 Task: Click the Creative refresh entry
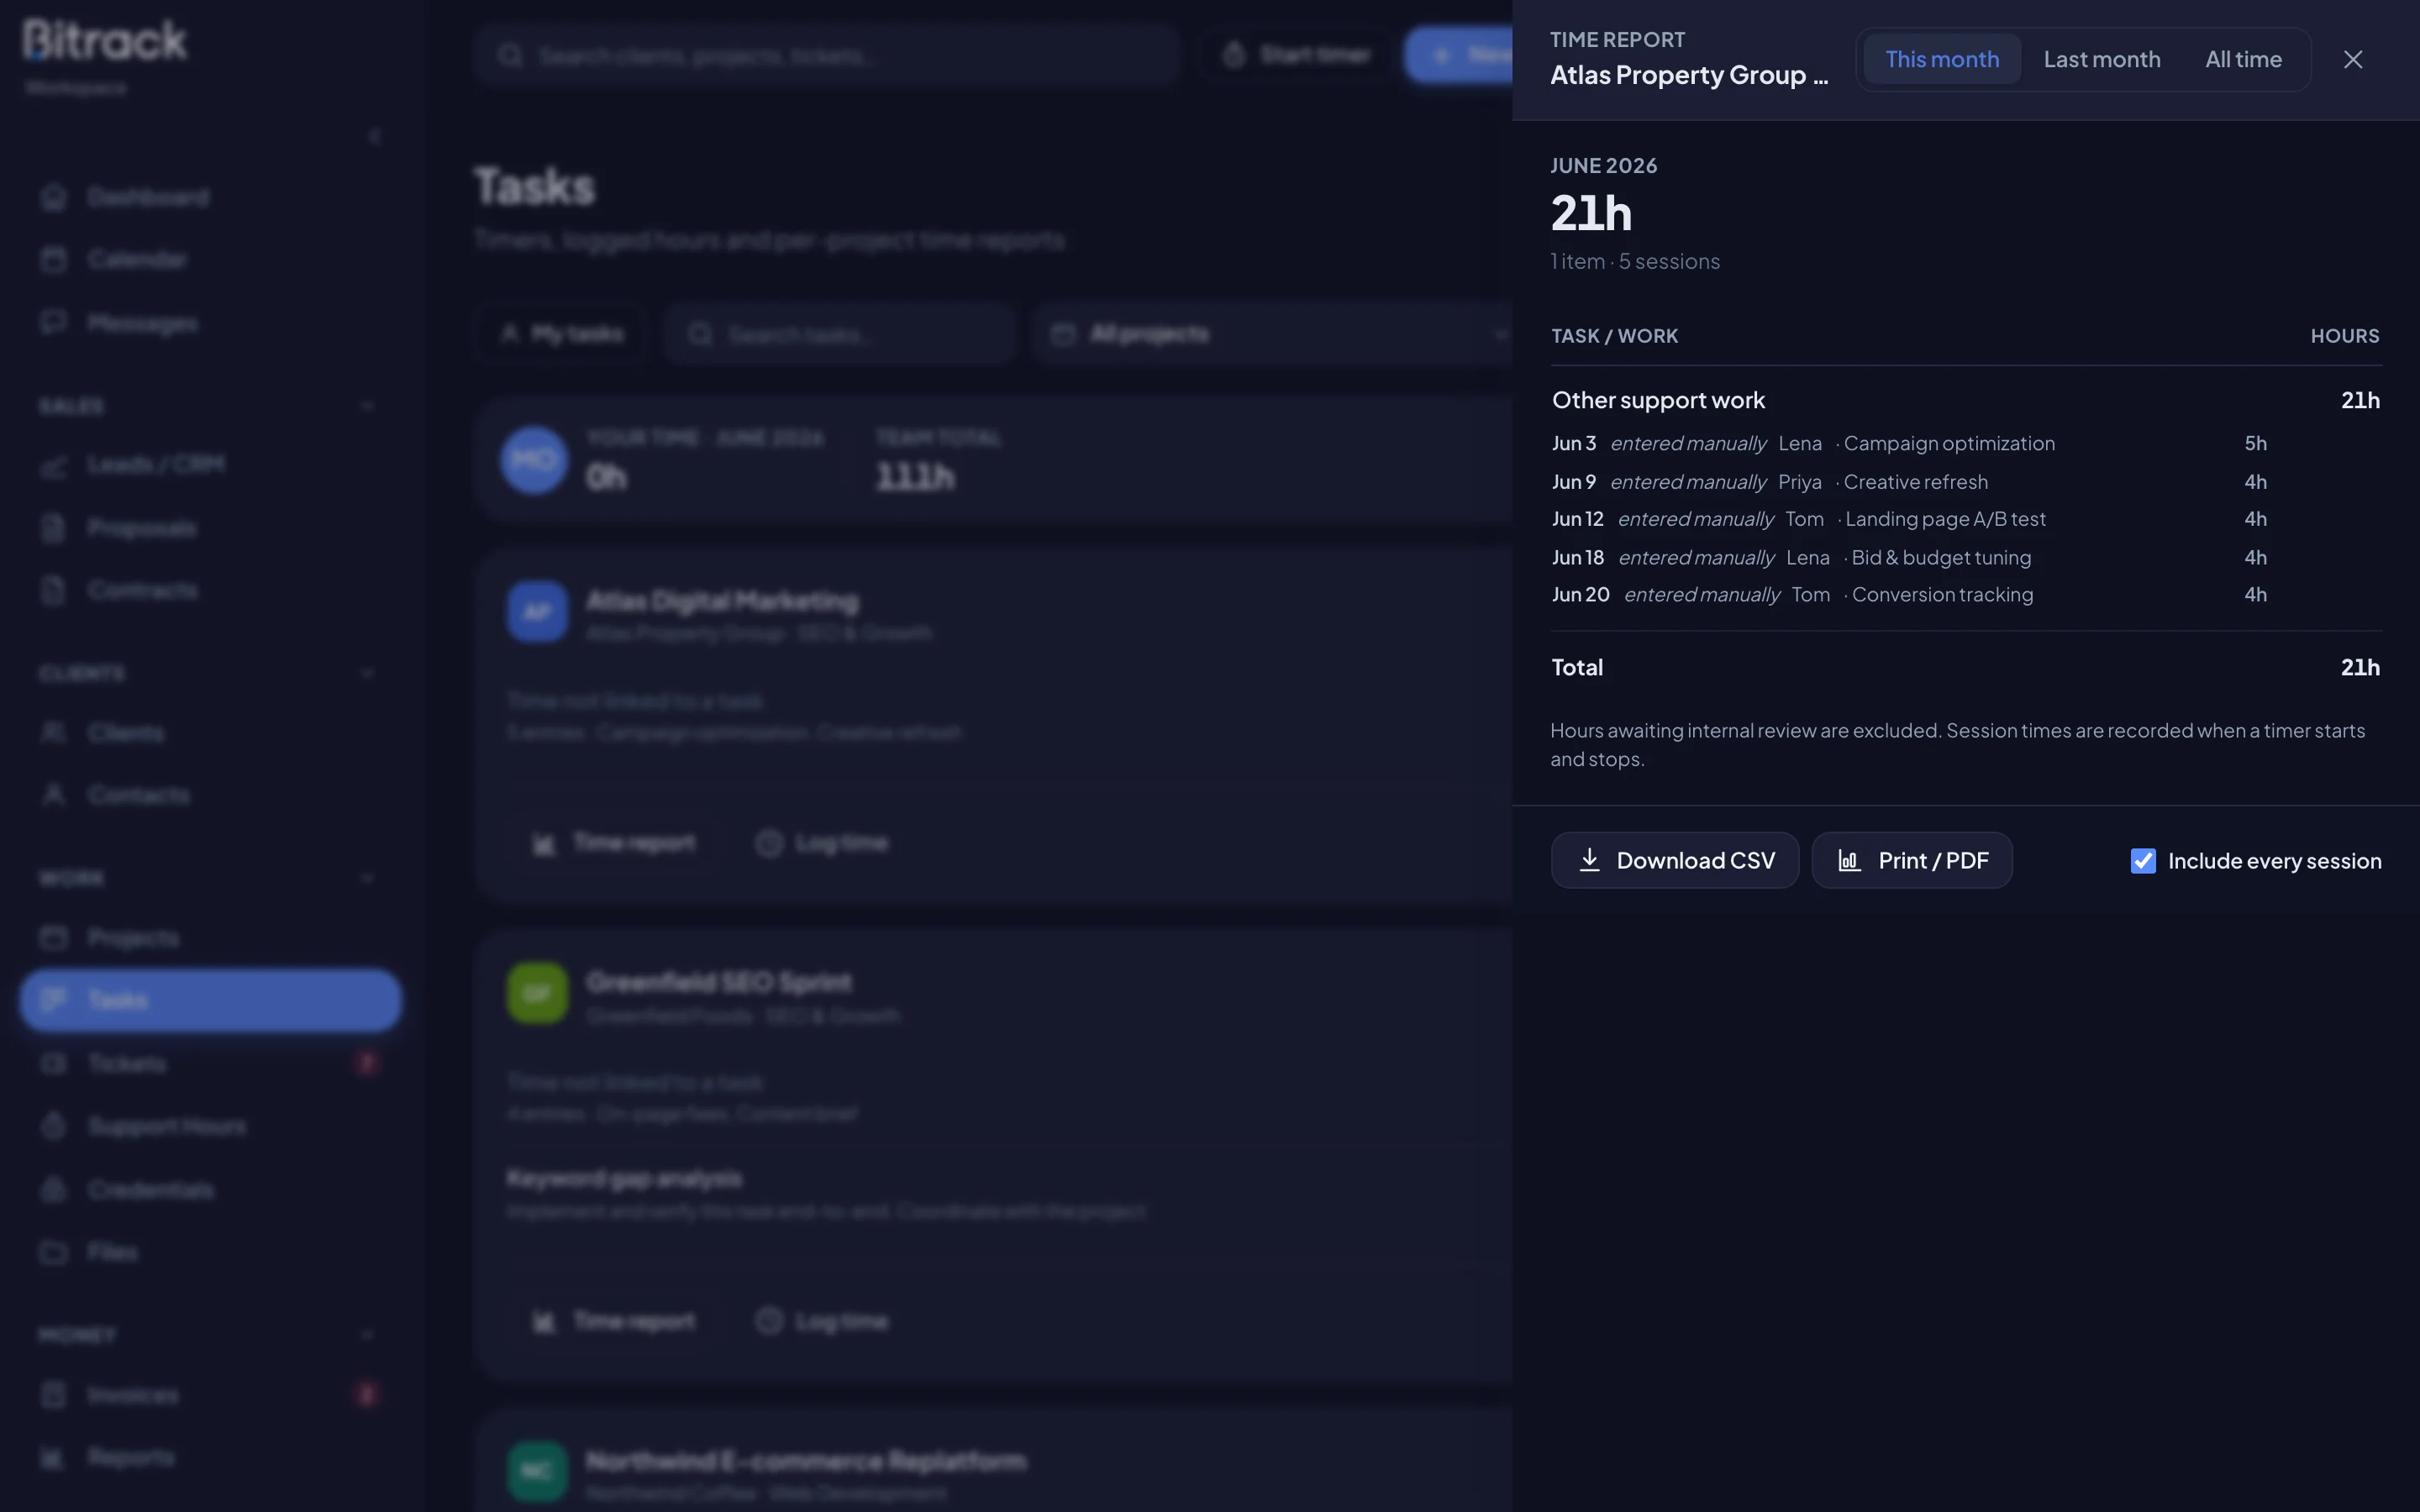(1915, 482)
